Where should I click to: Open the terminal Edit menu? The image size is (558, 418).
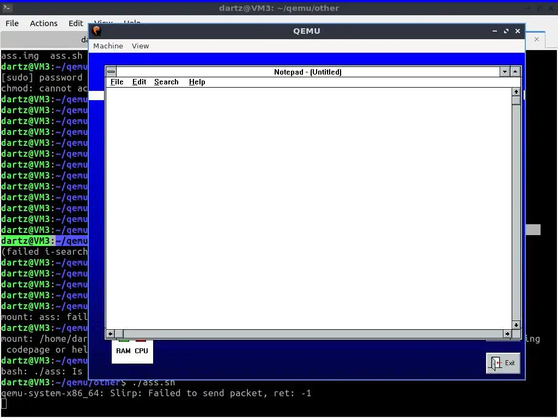(x=75, y=23)
